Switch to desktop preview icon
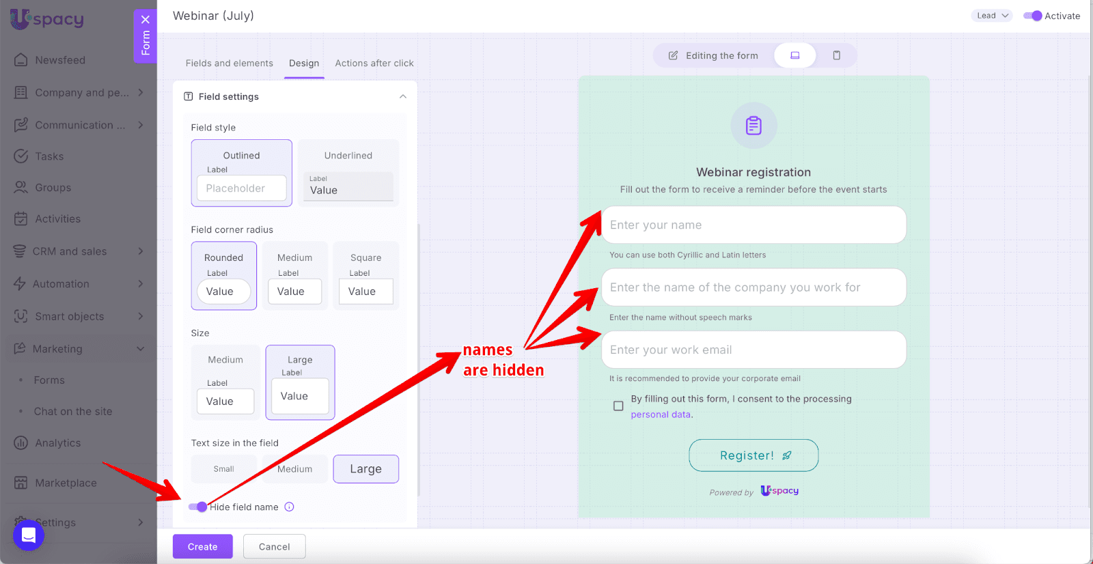The image size is (1093, 564). click(x=794, y=55)
